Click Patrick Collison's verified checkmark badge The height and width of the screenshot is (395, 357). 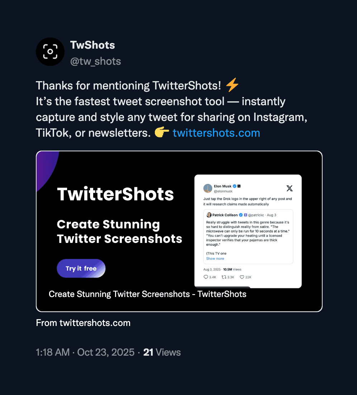pos(241,215)
